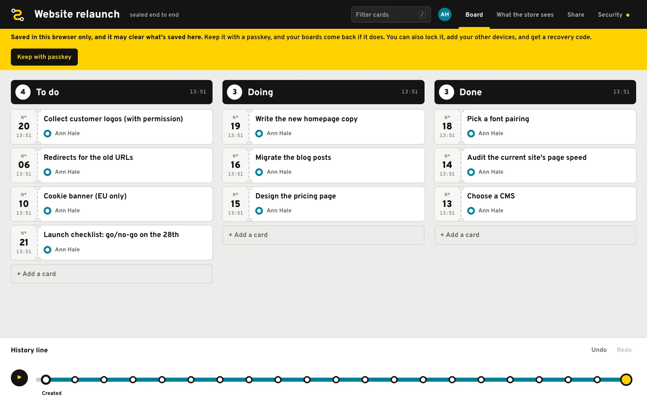Select the latest yellow history marker
The width and height of the screenshot is (647, 404).
click(x=626, y=380)
